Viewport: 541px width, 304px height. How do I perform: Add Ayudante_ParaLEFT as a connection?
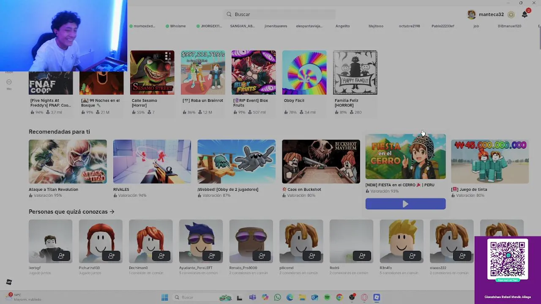(212, 256)
